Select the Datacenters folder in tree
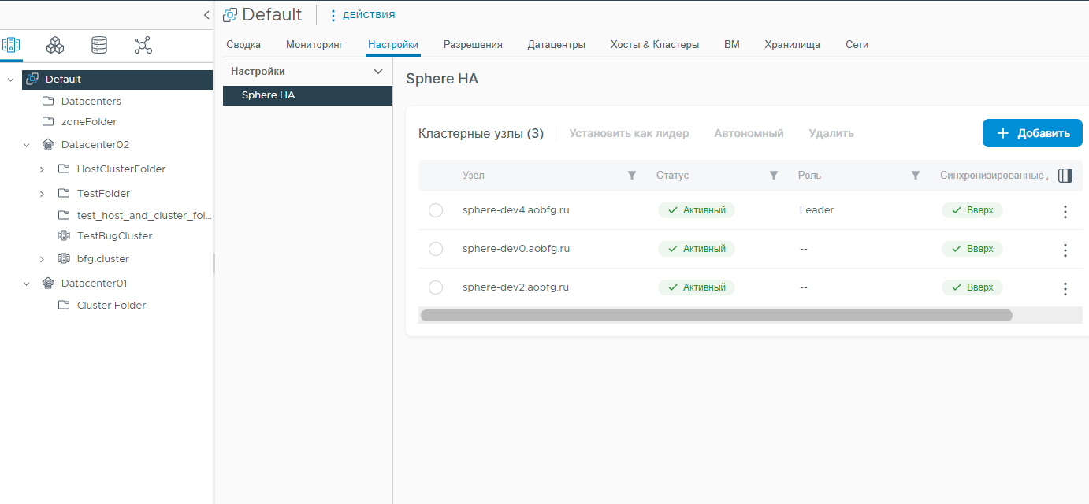The image size is (1089, 504). coord(91,102)
